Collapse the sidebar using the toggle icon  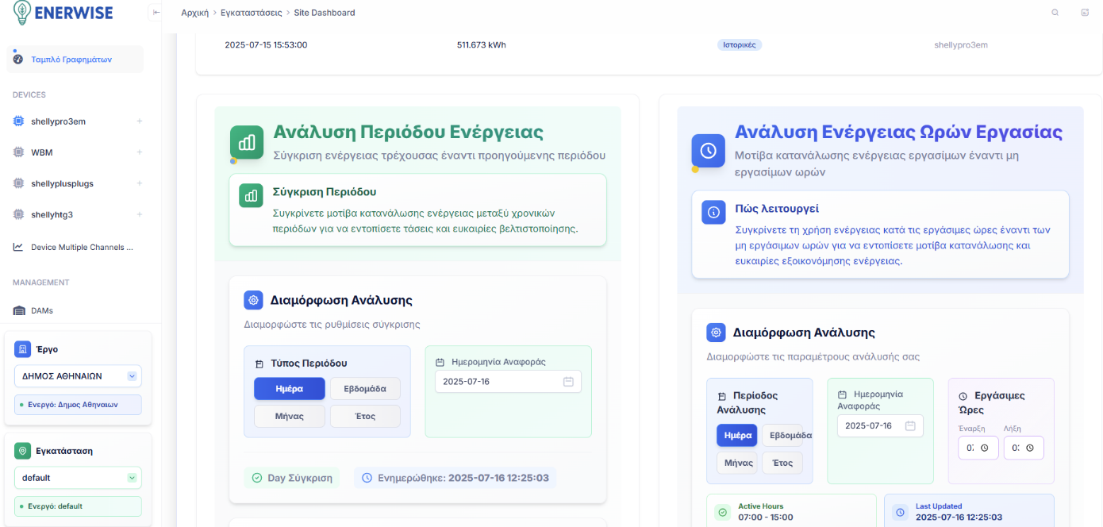(156, 13)
